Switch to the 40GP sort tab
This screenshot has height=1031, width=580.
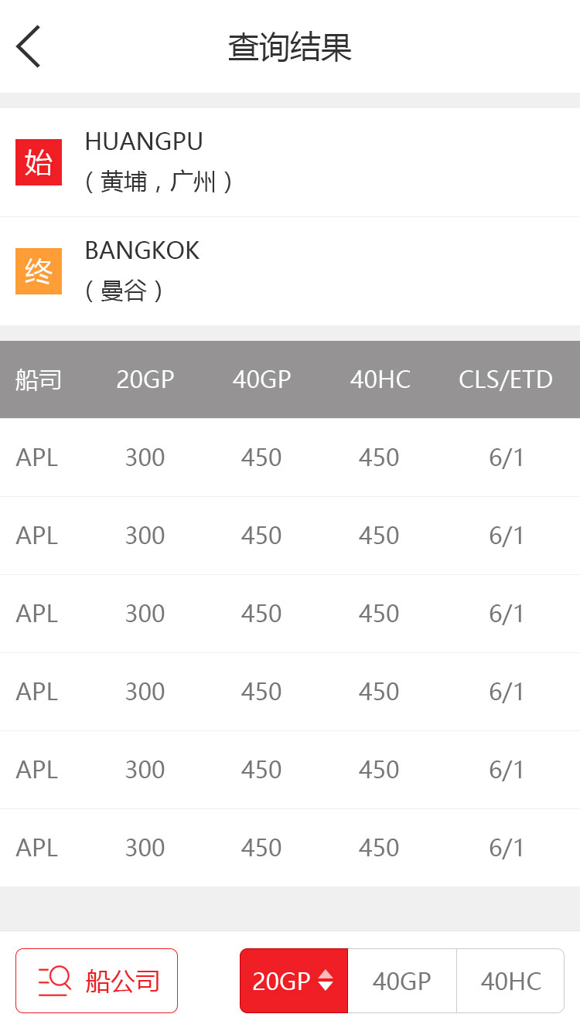(x=402, y=981)
